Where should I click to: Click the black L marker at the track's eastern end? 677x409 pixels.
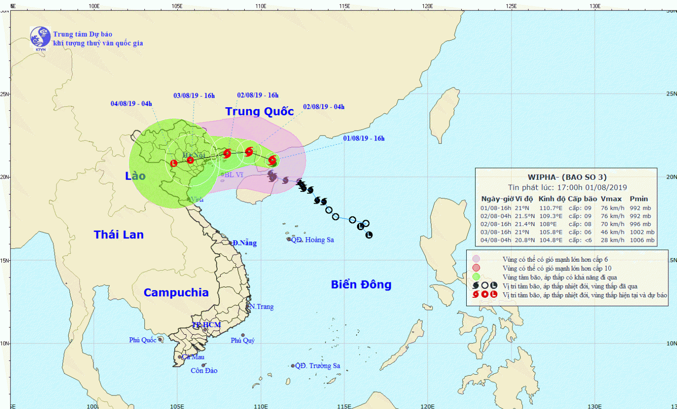coord(369,235)
